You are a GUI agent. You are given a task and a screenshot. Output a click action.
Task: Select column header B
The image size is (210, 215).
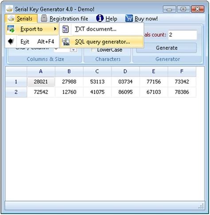pos(69,72)
